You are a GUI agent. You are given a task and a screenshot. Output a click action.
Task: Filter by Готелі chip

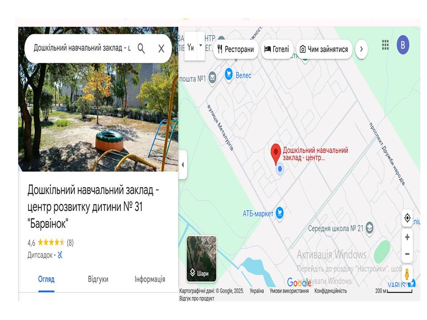coord(277,49)
